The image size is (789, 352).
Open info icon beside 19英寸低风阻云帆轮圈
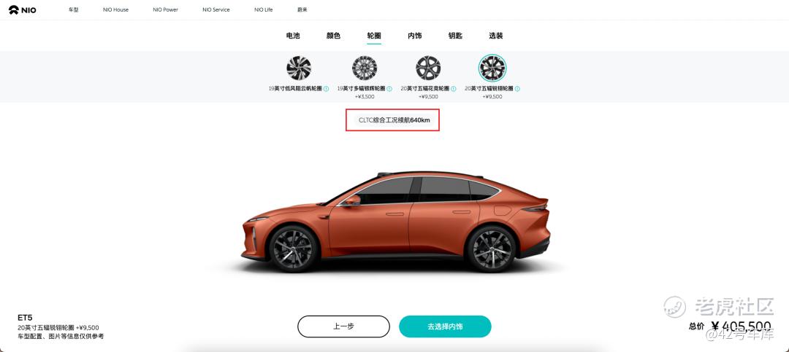click(x=326, y=89)
